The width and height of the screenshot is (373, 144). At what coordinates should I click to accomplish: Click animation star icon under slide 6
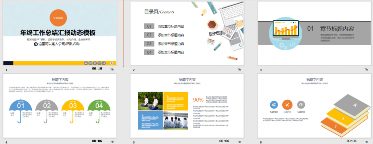click(366, 142)
